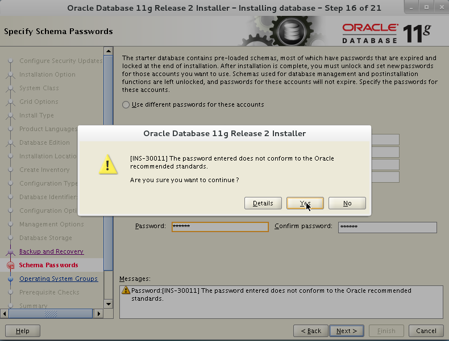Click the Prerequisite Checks step bullet
This screenshot has width=449, height=341.
pyautogui.click(x=11, y=292)
